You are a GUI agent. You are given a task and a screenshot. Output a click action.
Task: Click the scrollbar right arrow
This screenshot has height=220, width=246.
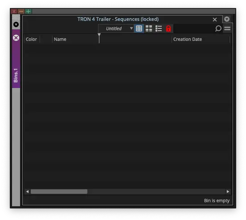[x=228, y=192]
